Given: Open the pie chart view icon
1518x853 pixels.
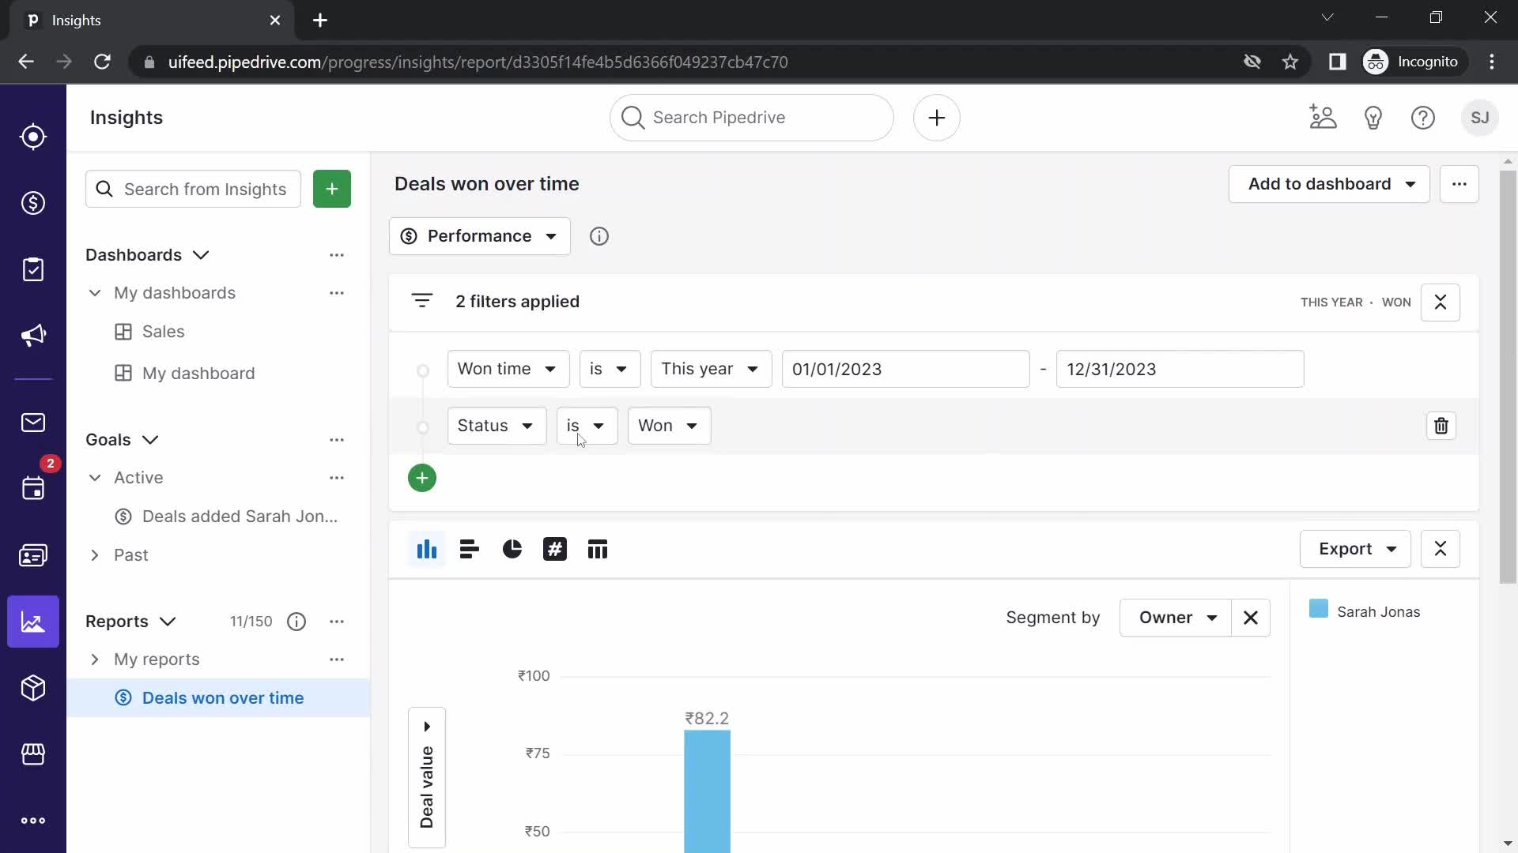Looking at the screenshot, I should coord(511,549).
